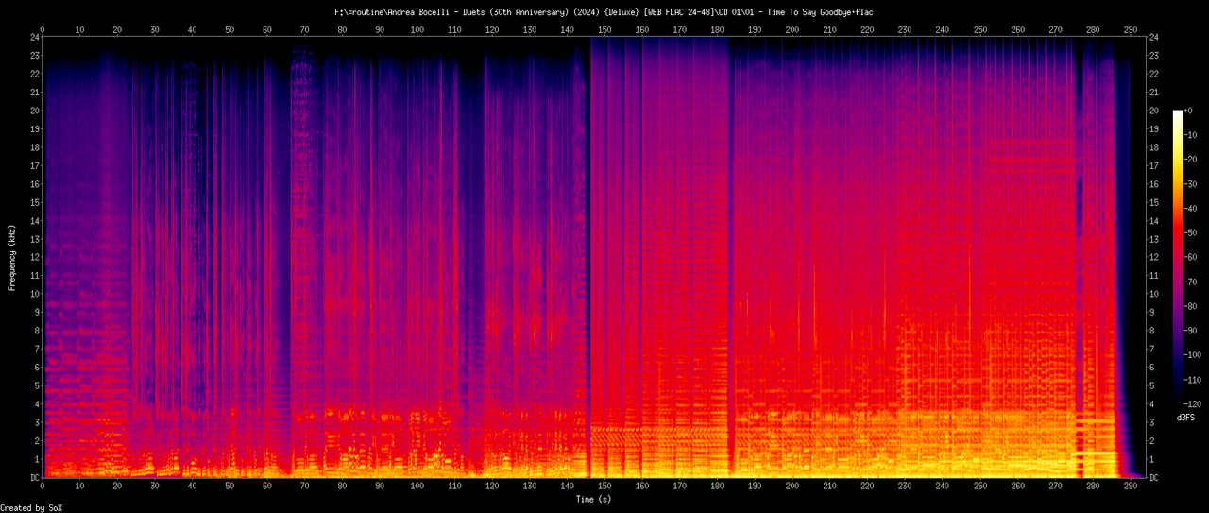Screen dimensions: 1209x513
Task: Click the 'dBFS' label under the color scale
Action: [x=1187, y=417]
